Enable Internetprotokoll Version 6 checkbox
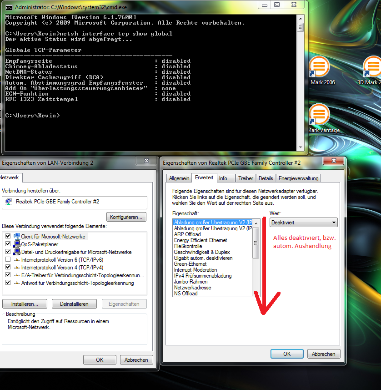The width and height of the screenshot is (381, 390). (8, 259)
